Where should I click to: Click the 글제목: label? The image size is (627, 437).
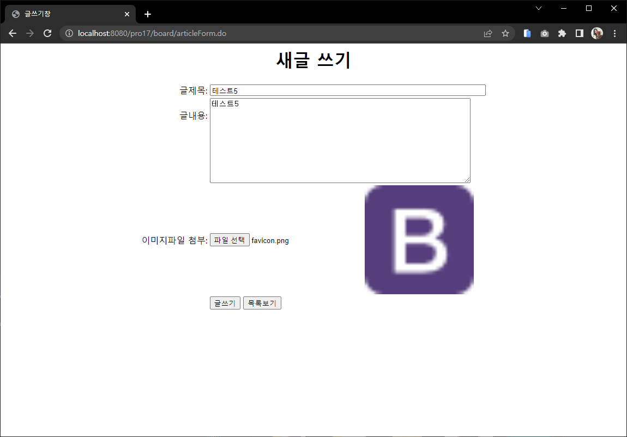click(x=194, y=90)
